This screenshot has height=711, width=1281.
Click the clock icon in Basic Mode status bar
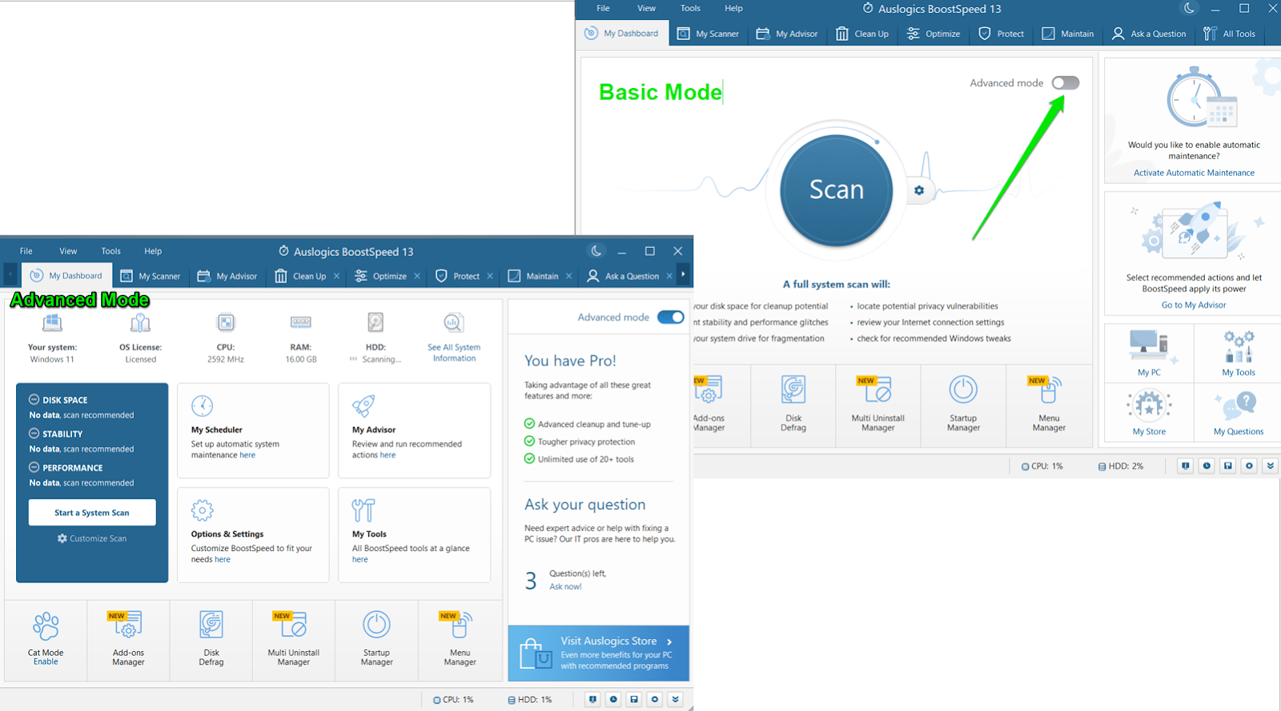click(1207, 465)
